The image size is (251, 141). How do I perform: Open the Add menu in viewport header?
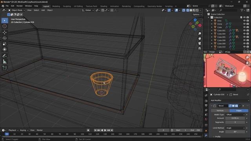click(43, 10)
